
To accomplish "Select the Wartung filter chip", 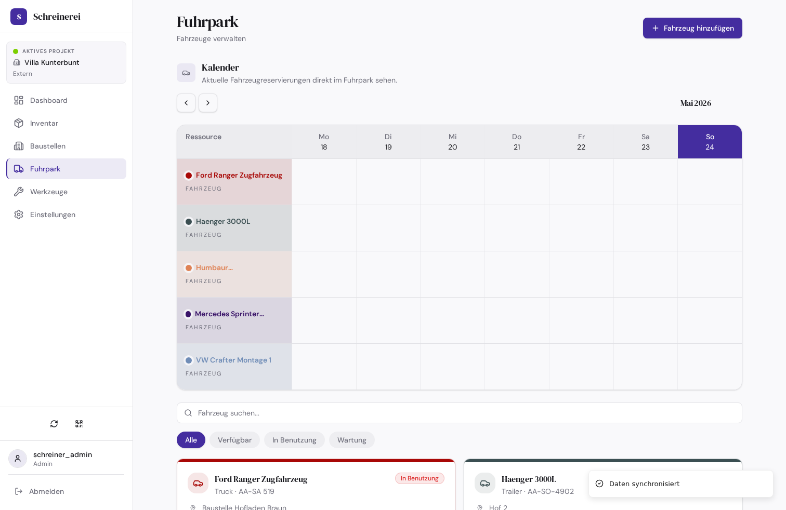I will (352, 440).
